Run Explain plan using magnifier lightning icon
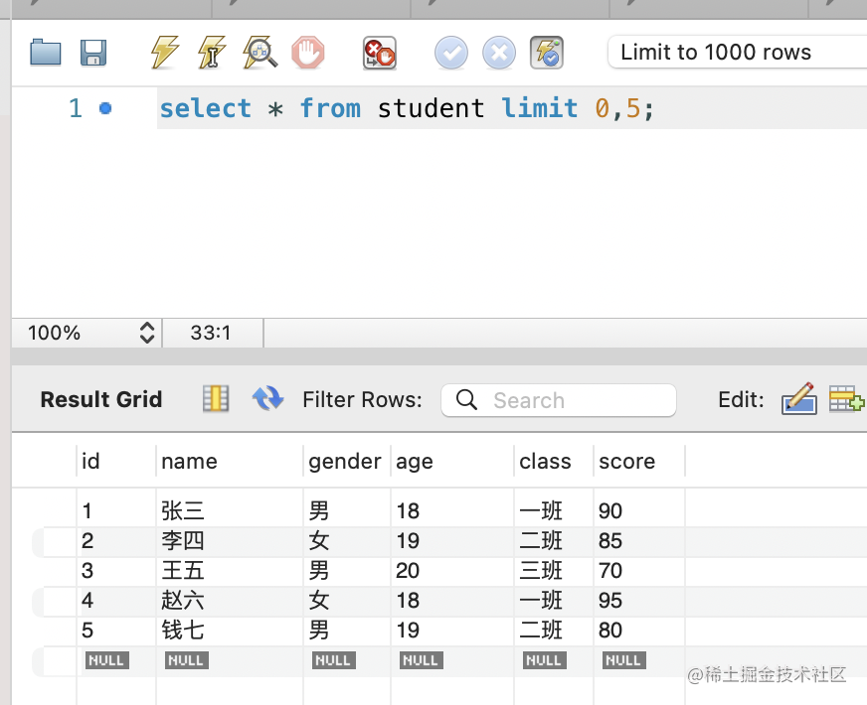This screenshot has width=867, height=705. (260, 52)
